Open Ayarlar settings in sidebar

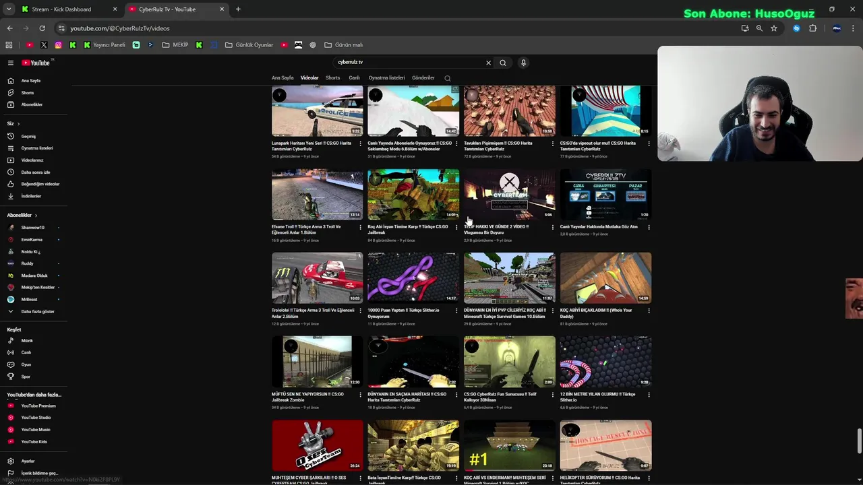click(28, 461)
